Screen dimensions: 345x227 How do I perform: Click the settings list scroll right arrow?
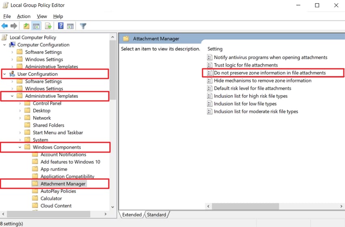pyautogui.click(x=341, y=206)
